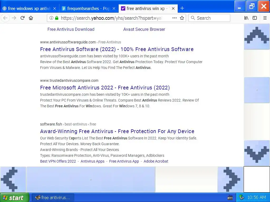This screenshot has height=202, width=270.
Task: Open 'Free Microsoft Antivirus 2022' result
Action: click(105, 88)
